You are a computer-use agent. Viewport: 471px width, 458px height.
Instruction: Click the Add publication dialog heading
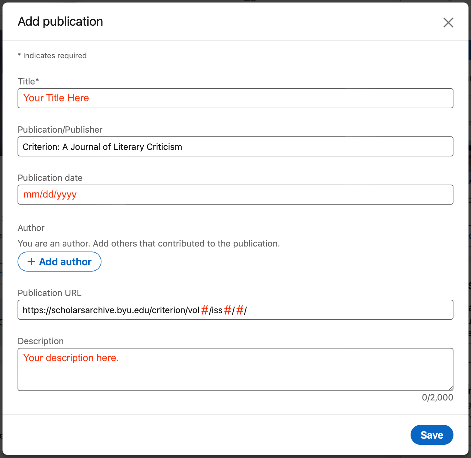coord(60,22)
